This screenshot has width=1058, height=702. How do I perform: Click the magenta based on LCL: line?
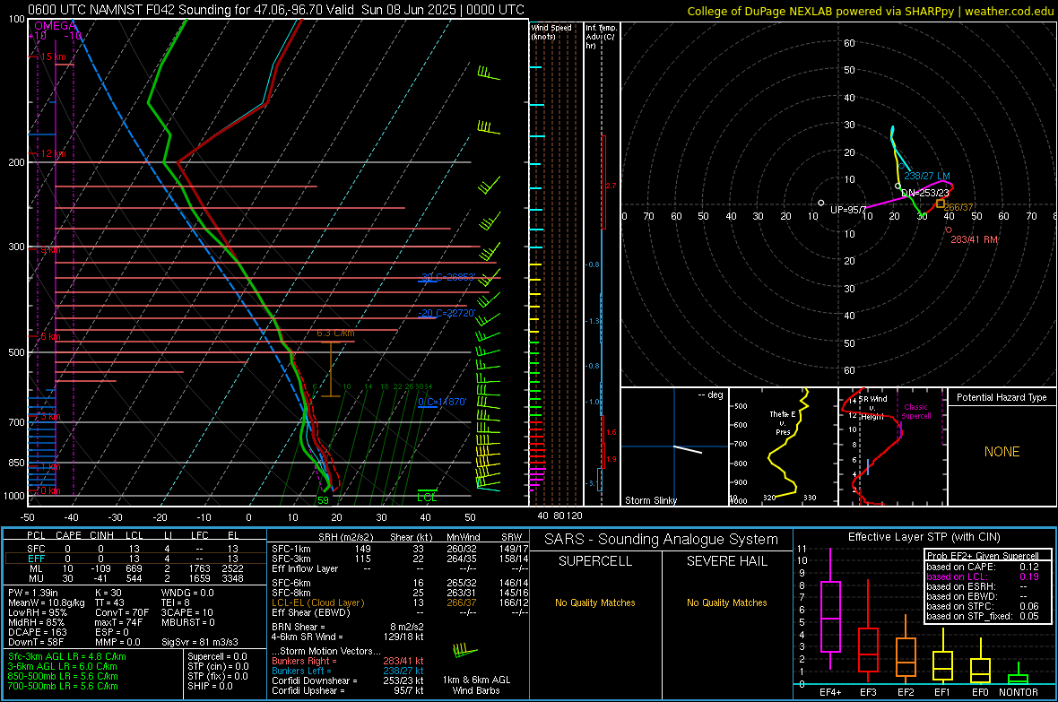pos(983,576)
